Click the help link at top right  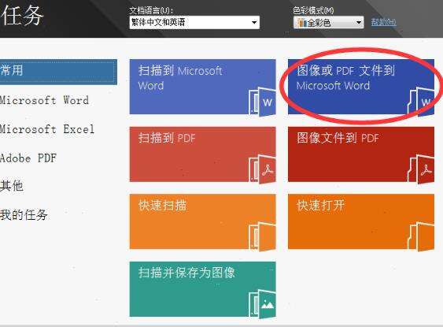coord(384,22)
